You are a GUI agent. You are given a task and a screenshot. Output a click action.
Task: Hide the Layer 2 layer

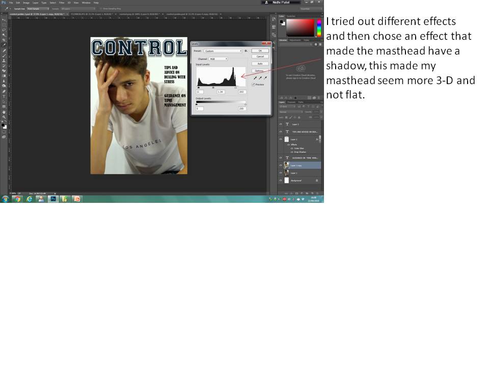point(281,140)
